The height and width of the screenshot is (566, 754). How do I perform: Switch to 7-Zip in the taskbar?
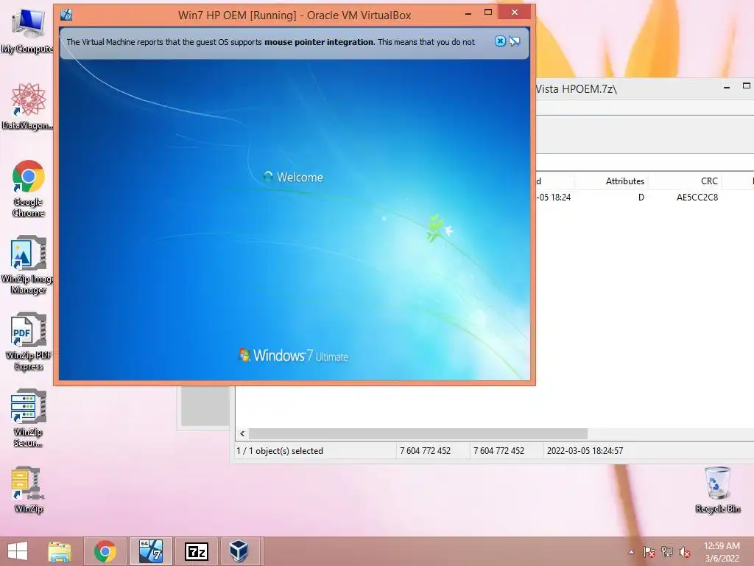(x=196, y=551)
